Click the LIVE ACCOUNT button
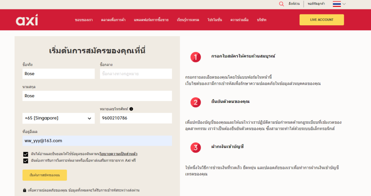 322,20
